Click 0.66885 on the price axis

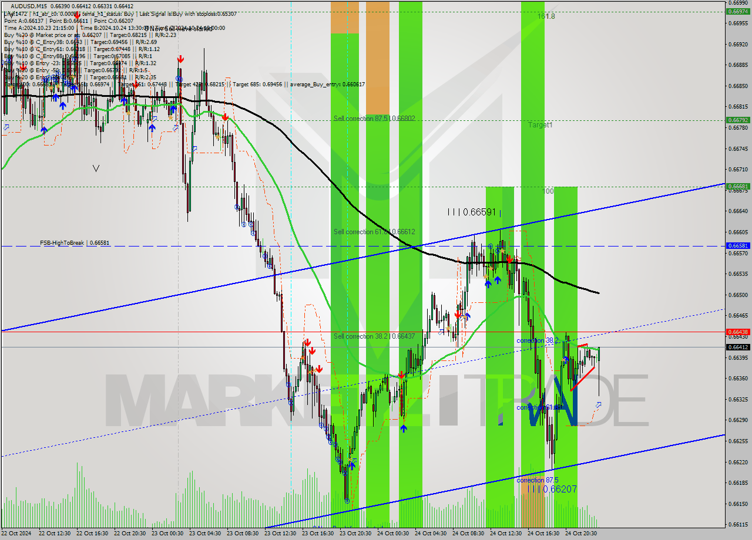point(737,65)
